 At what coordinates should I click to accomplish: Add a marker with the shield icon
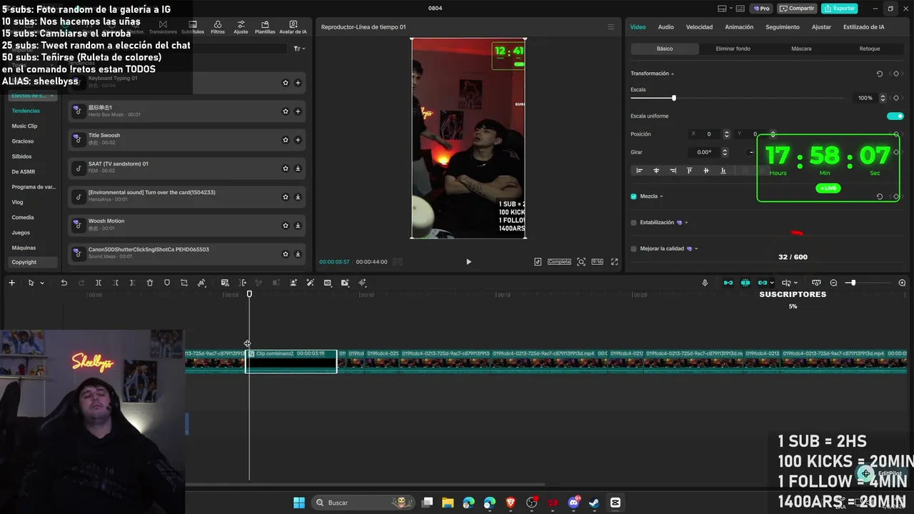point(167,283)
